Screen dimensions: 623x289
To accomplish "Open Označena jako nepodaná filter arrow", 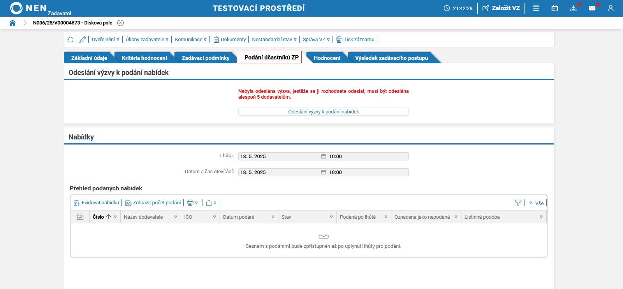I will pyautogui.click(x=456, y=217).
